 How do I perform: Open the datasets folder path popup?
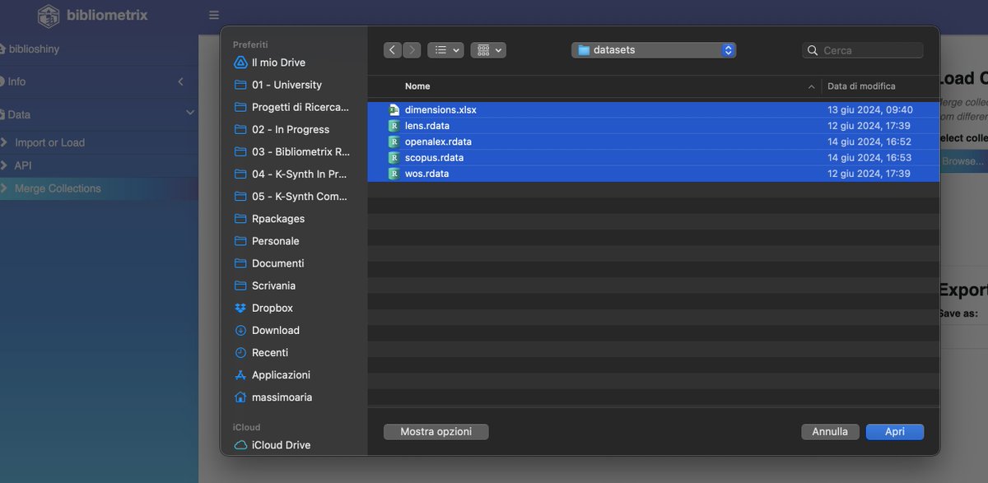(x=654, y=50)
